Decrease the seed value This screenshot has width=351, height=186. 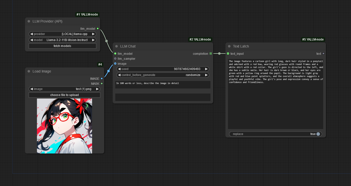[x=119, y=69]
